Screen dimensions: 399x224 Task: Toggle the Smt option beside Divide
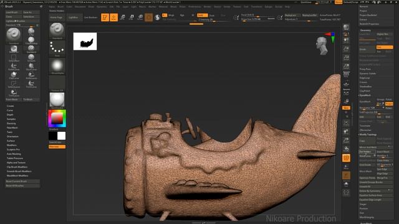click(384, 47)
